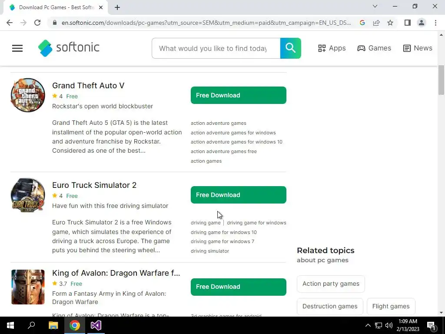Open Euro Truck Simulator 2 thumbnail

28,195
